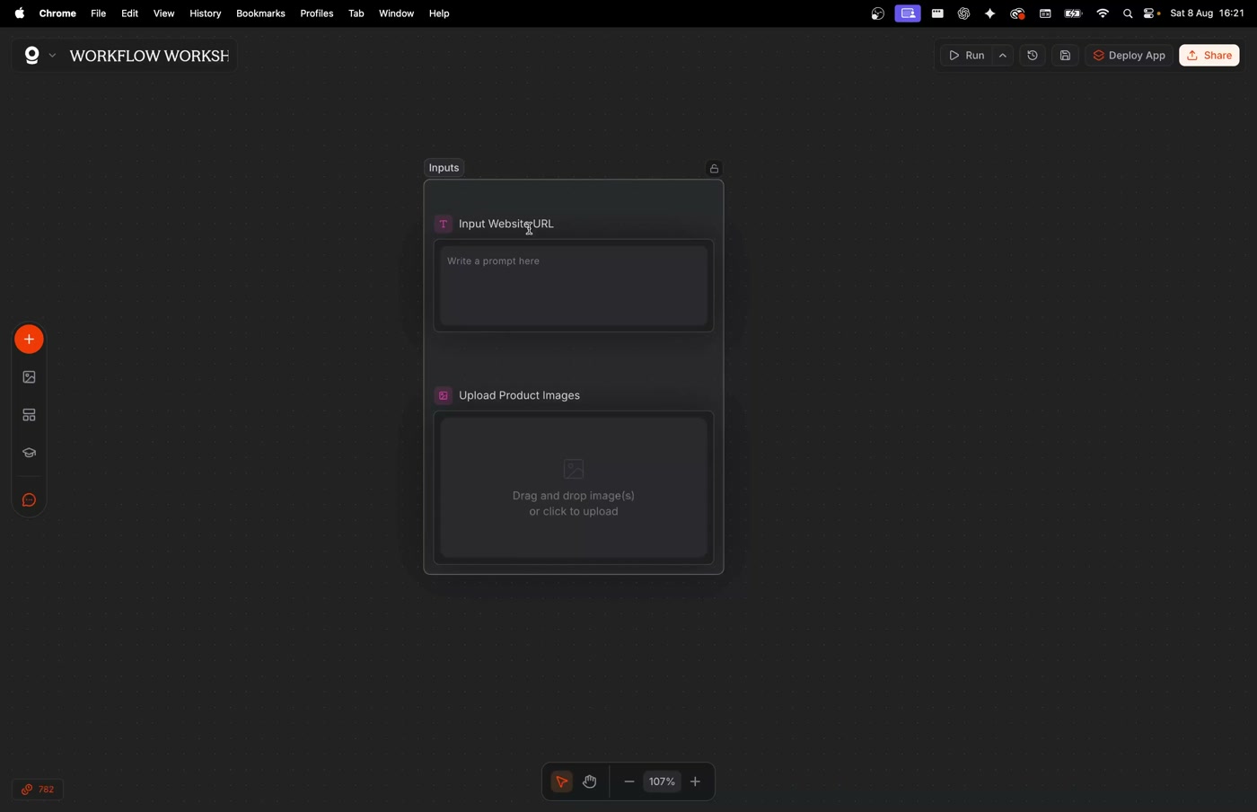Open the History menu in the menu bar

205,13
